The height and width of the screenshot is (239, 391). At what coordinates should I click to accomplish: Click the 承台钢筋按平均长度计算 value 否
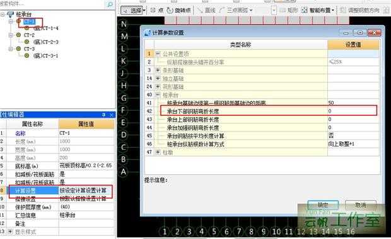353,136
